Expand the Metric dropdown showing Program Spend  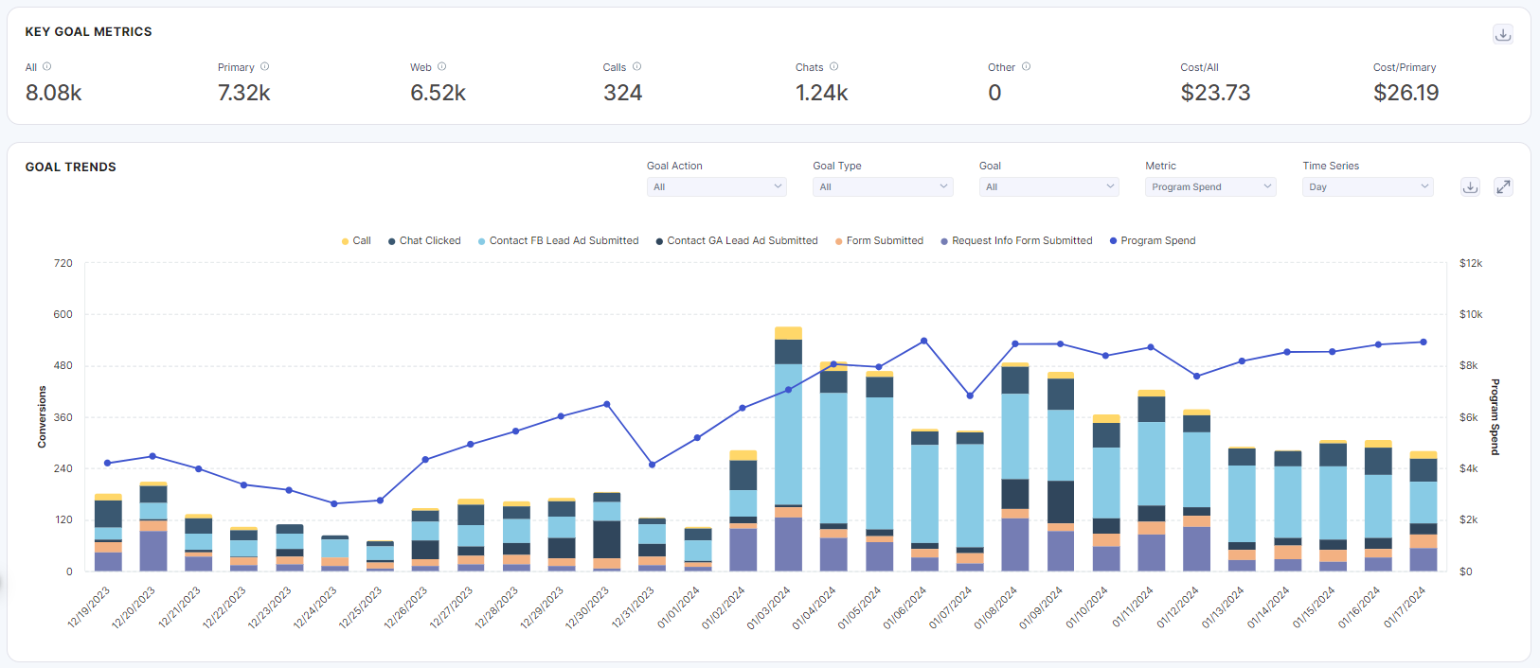[x=1210, y=187]
